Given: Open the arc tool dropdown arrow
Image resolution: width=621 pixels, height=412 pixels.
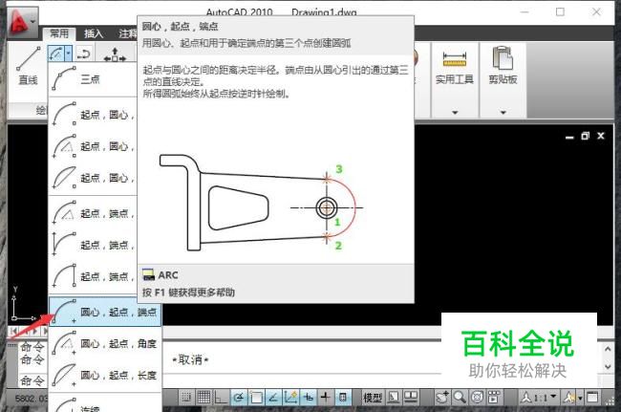Looking at the screenshot, I should (69, 54).
